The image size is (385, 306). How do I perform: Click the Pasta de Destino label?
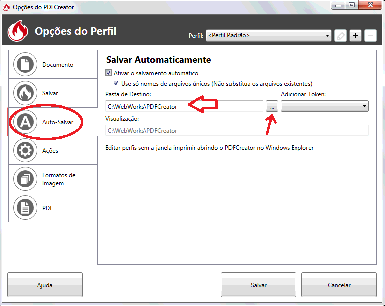[128, 94]
